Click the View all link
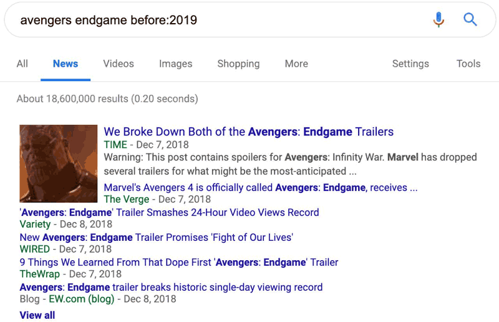 (x=37, y=315)
